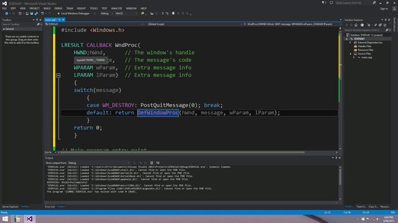The width and height of the screenshot is (398, 223).
Task: Collapse the D3DVid1 project node
Action: (347, 39)
